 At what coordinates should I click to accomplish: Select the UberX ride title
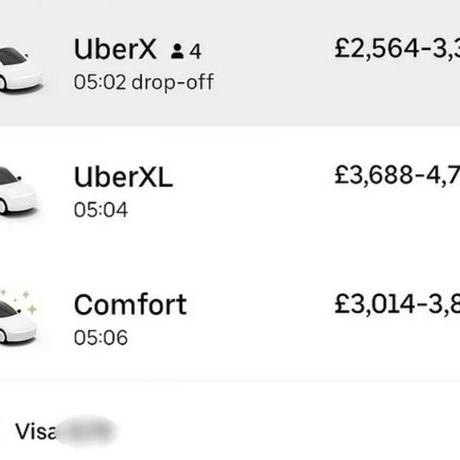(x=115, y=51)
